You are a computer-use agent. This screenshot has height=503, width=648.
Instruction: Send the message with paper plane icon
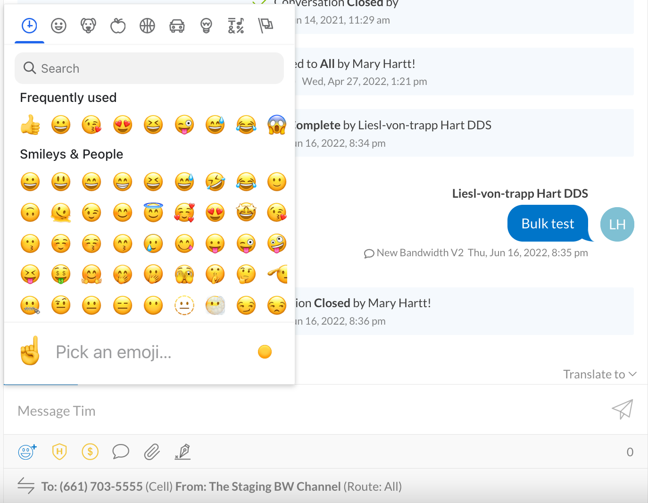click(622, 410)
